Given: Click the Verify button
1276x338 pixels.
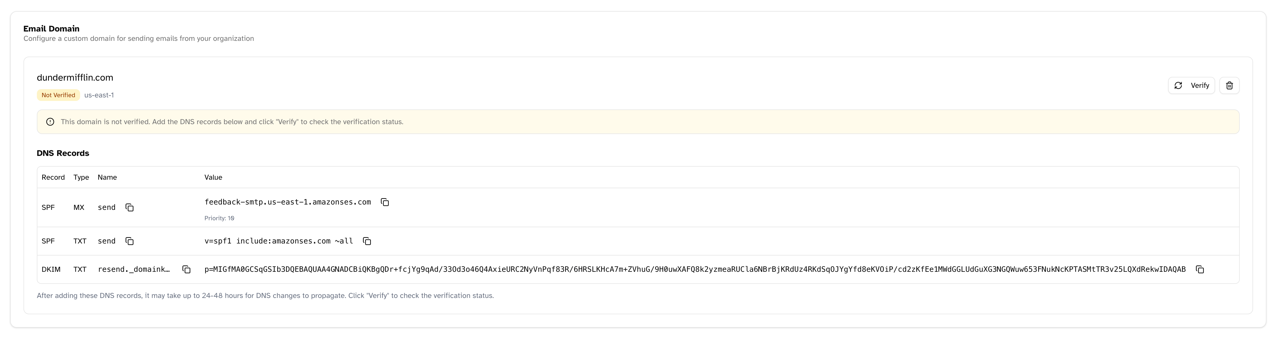Looking at the screenshot, I should 1191,85.
